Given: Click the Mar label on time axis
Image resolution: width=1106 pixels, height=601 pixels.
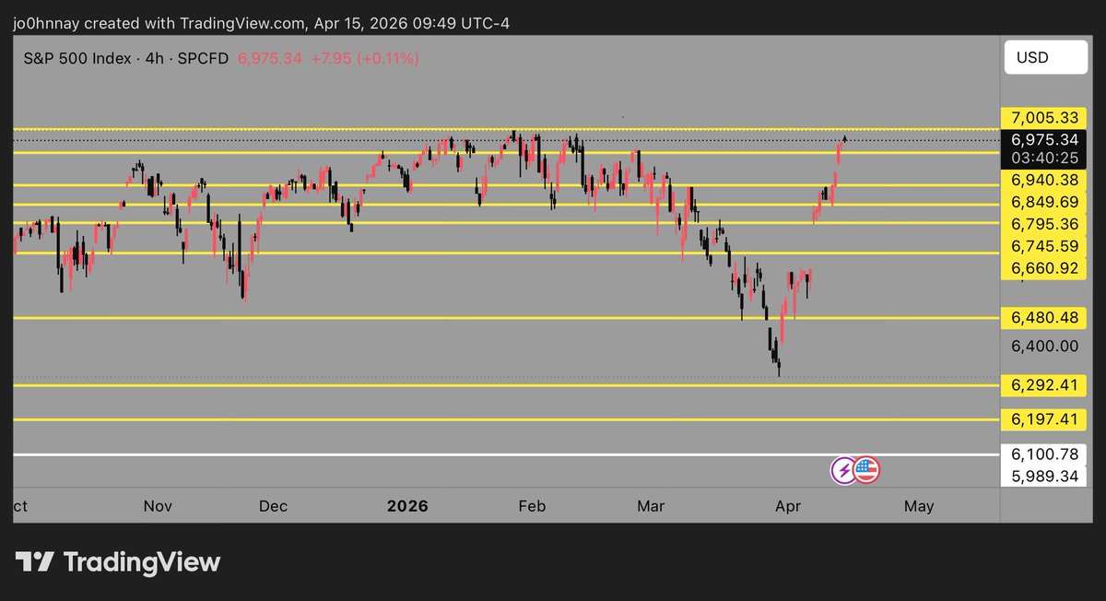Looking at the screenshot, I should coord(651,506).
